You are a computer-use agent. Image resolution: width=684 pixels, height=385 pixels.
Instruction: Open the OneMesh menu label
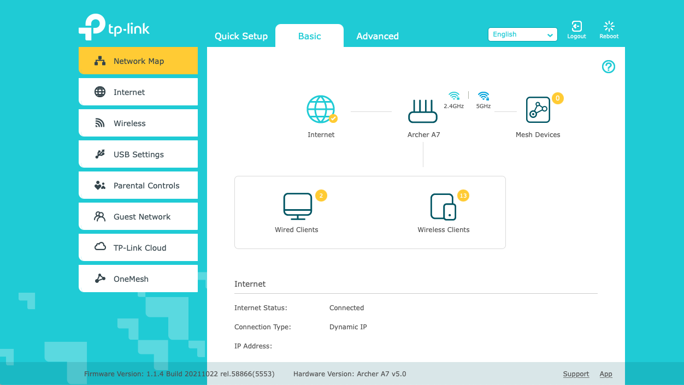coord(131,279)
